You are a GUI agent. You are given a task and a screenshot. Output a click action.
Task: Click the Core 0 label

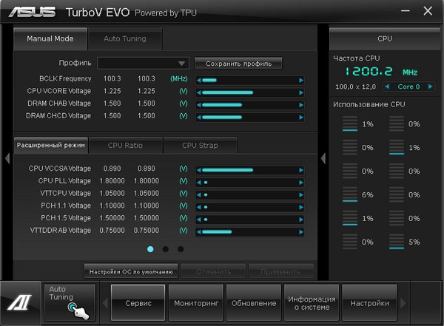pyautogui.click(x=408, y=86)
